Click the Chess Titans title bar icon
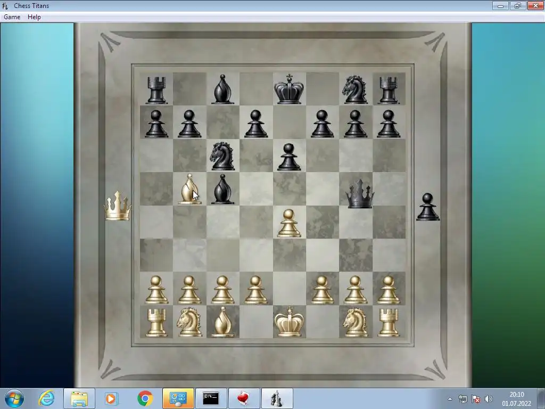Image resolution: width=545 pixels, height=409 pixels. point(5,5)
